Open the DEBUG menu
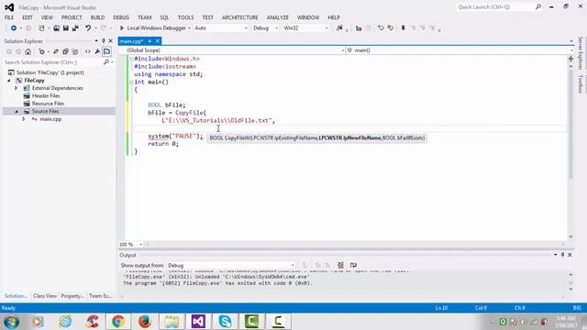 pos(121,17)
